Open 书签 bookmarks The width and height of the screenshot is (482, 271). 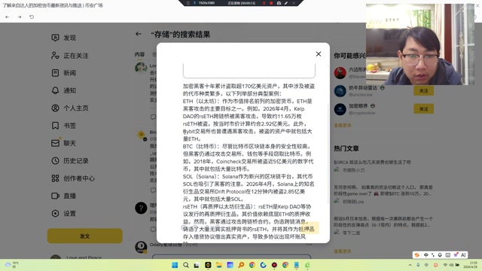coord(63,126)
